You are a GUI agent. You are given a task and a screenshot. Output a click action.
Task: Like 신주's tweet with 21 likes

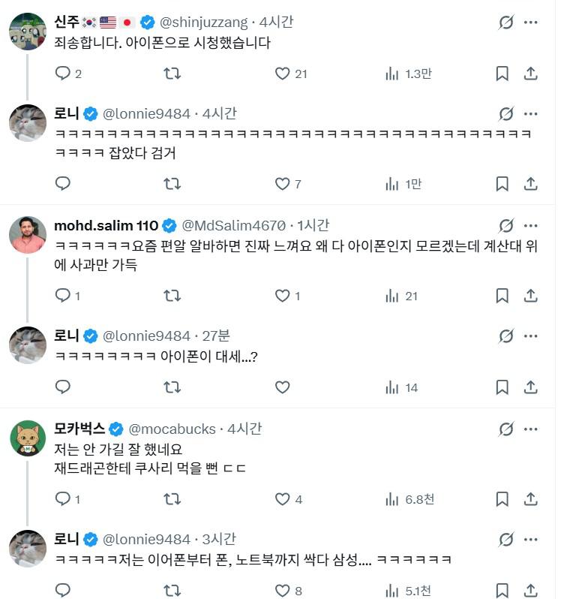[282, 74]
